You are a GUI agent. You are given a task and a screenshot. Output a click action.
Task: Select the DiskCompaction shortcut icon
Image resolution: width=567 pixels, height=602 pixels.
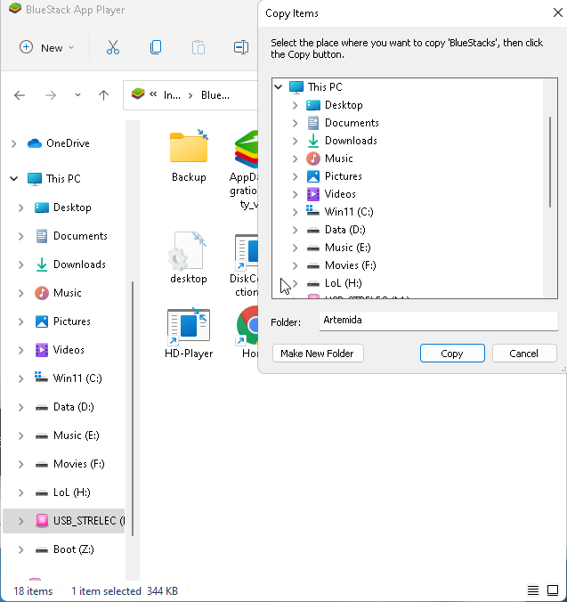(x=247, y=251)
